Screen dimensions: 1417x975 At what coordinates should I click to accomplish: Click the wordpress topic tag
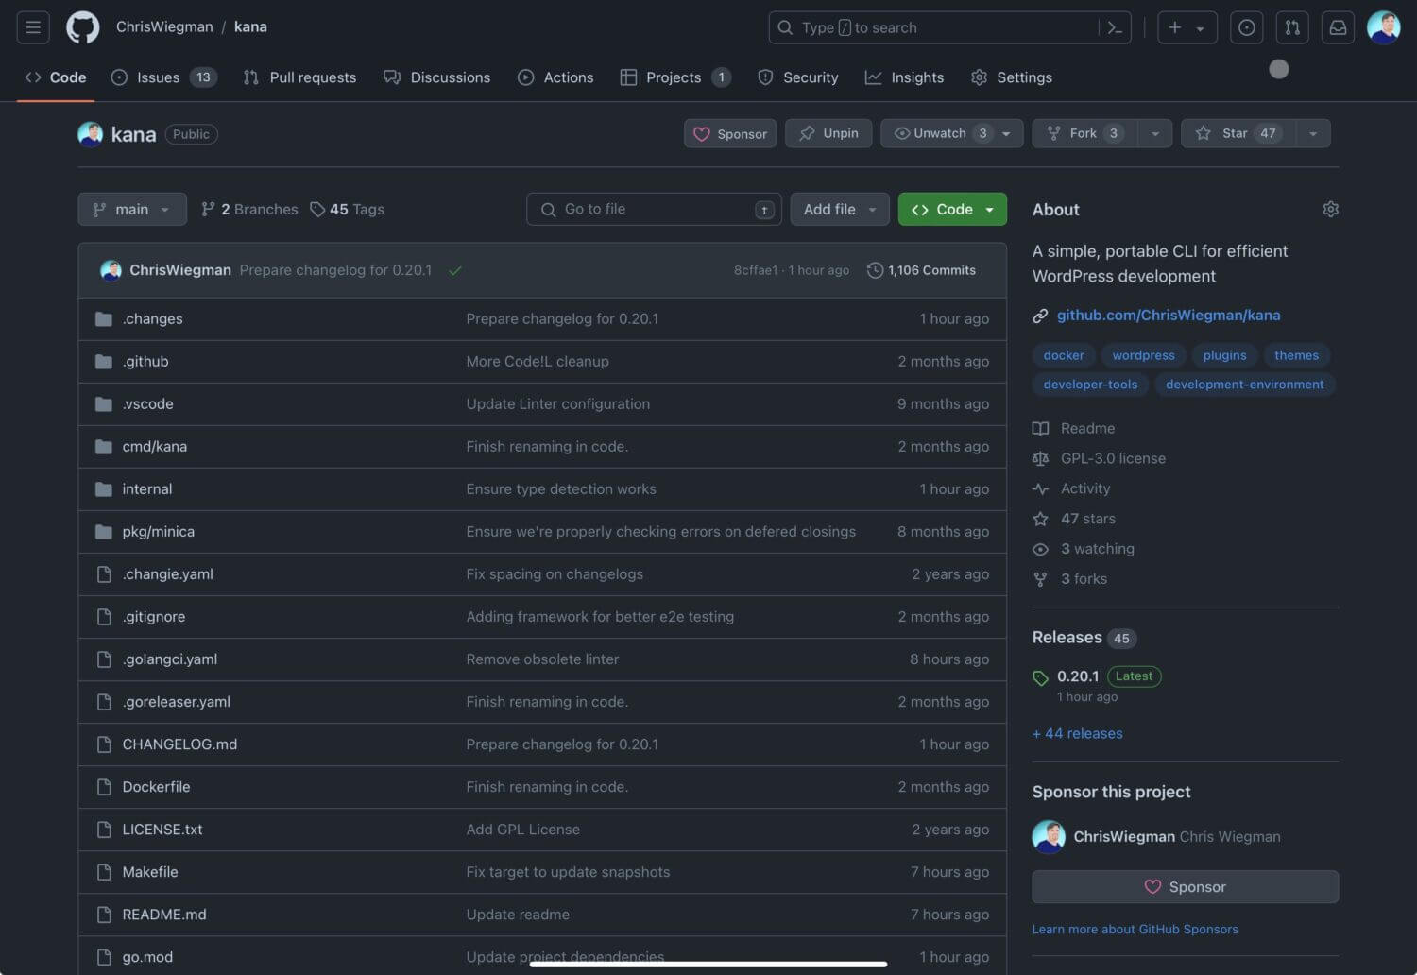[x=1143, y=355]
